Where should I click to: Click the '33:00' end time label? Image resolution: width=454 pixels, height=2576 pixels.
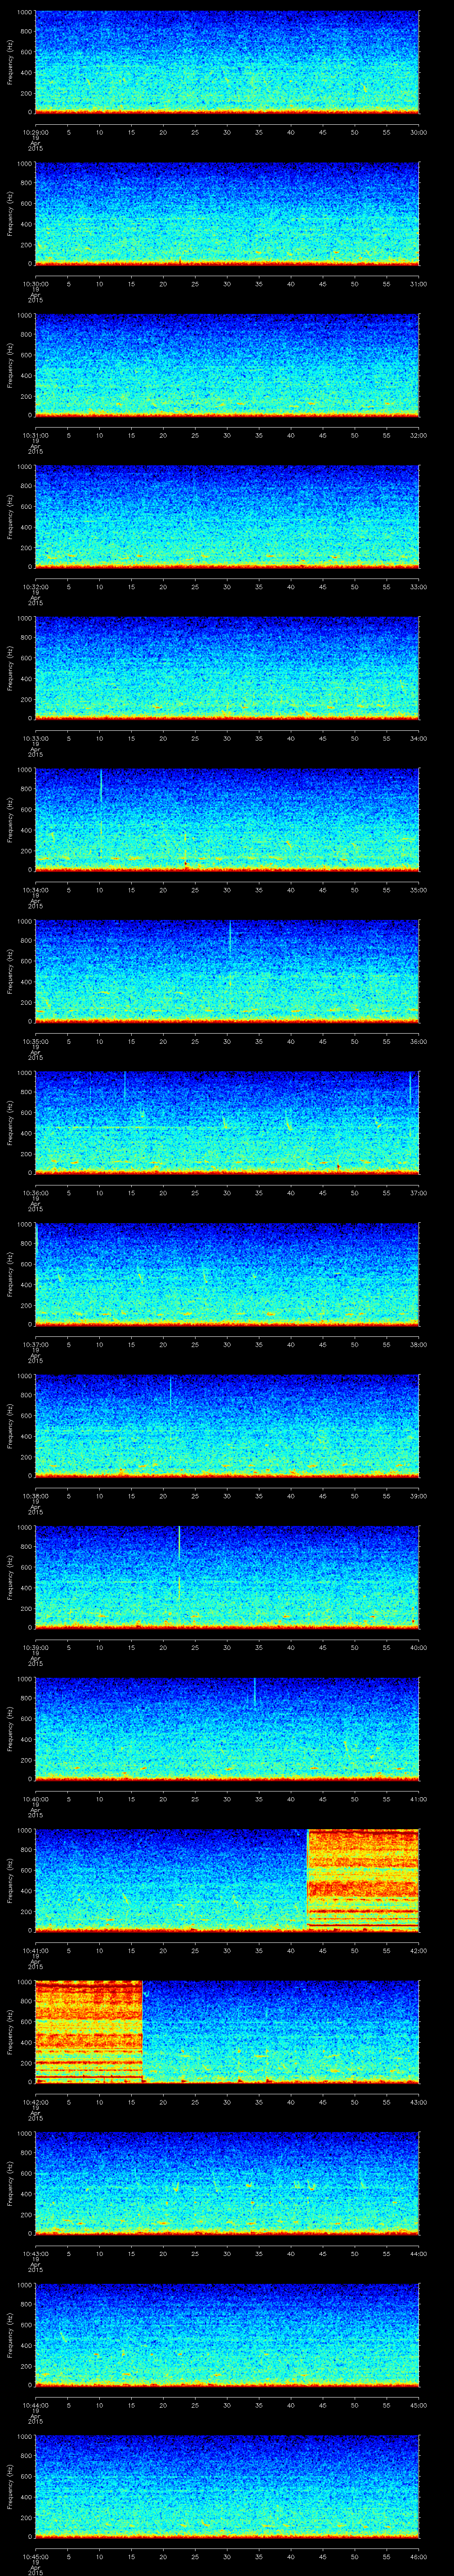[419, 587]
